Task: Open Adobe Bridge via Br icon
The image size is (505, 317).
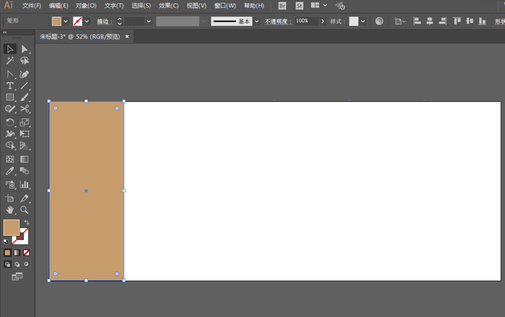Action: pyautogui.click(x=282, y=6)
